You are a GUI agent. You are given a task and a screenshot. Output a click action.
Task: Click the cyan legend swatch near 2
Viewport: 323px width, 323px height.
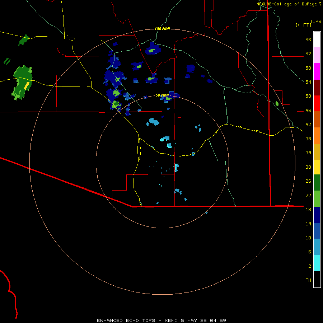point(317,263)
